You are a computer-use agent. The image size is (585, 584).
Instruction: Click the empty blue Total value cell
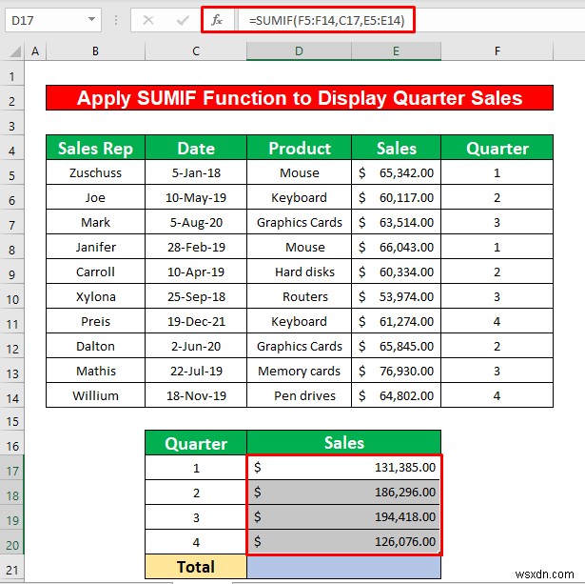coord(343,567)
